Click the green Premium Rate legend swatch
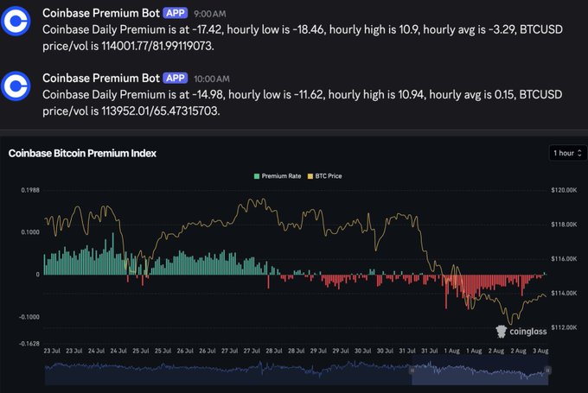The width and height of the screenshot is (588, 393). coord(257,176)
